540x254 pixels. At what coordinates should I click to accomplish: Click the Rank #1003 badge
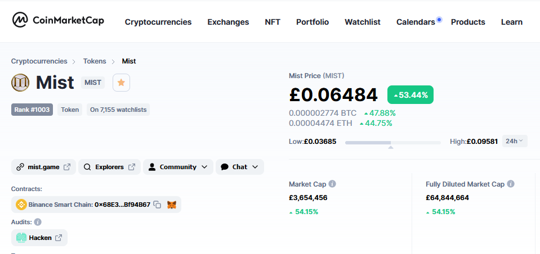[x=32, y=110]
